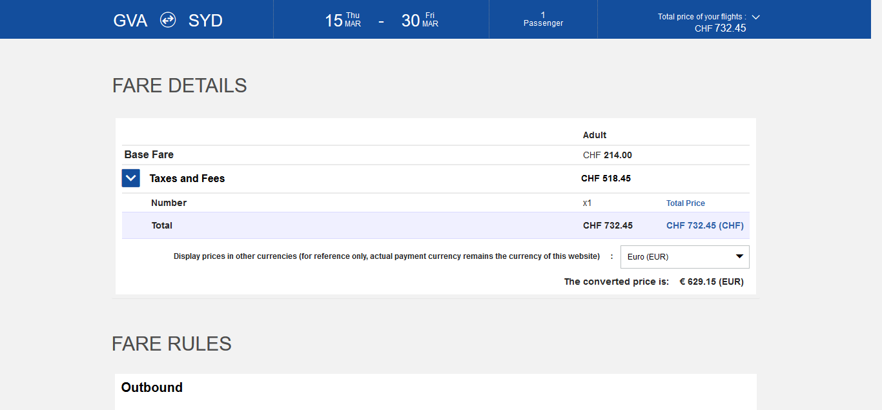Expand the total flight price chevron in header
The height and width of the screenshot is (410, 882).
(756, 17)
